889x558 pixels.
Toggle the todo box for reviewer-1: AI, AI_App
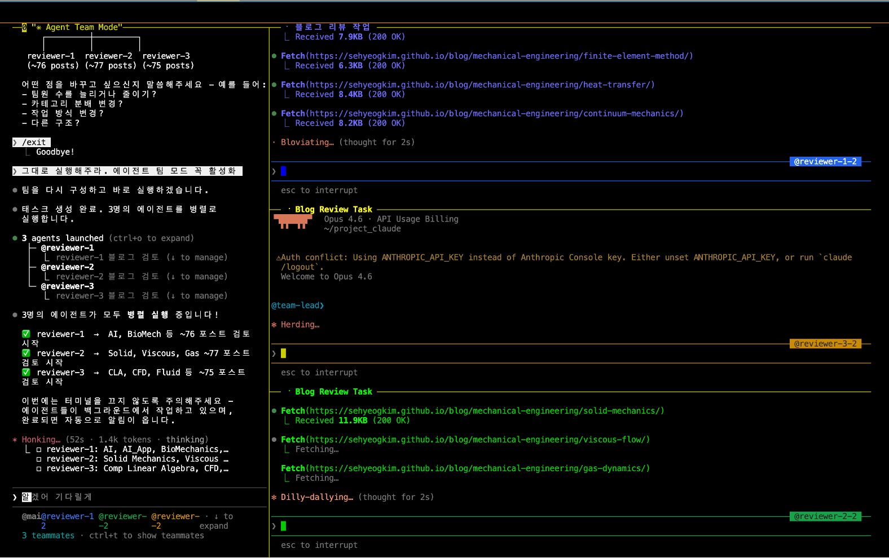tap(39, 450)
